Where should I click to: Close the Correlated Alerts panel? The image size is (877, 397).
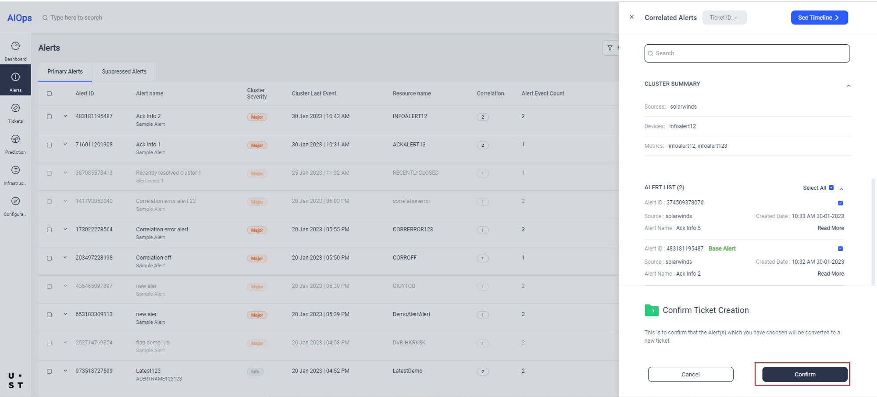631,17
